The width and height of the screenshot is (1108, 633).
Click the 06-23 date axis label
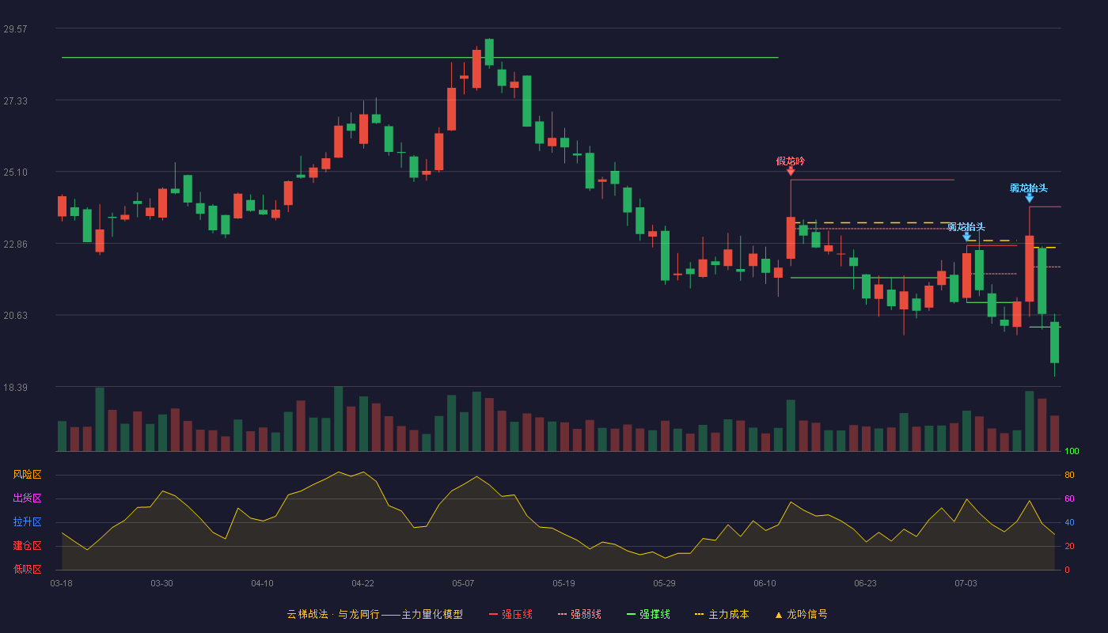[865, 583]
